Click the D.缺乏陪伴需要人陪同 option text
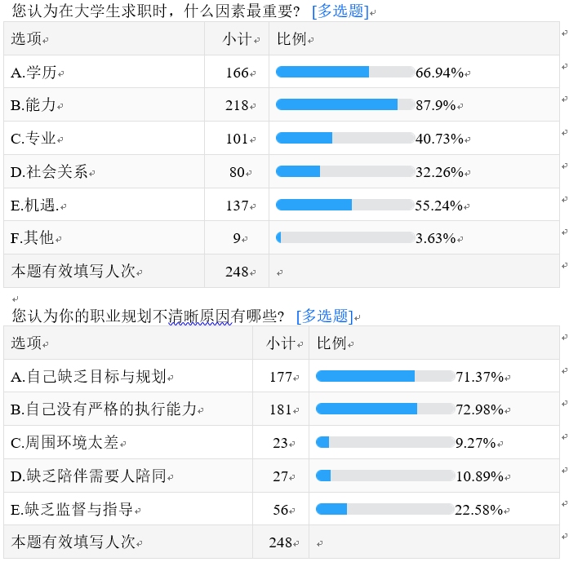 tap(89, 476)
